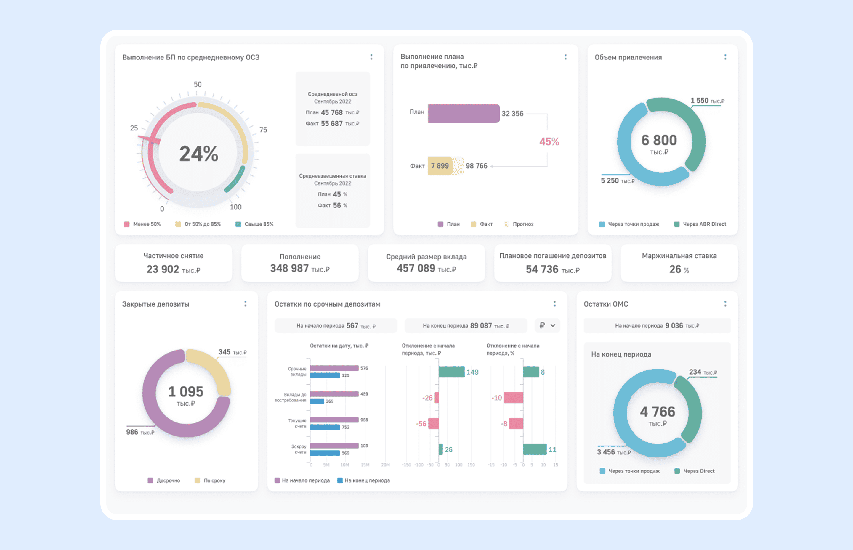The width and height of the screenshot is (853, 550).
Task: Click the purple План bar showing 32 356
Action: (x=464, y=114)
